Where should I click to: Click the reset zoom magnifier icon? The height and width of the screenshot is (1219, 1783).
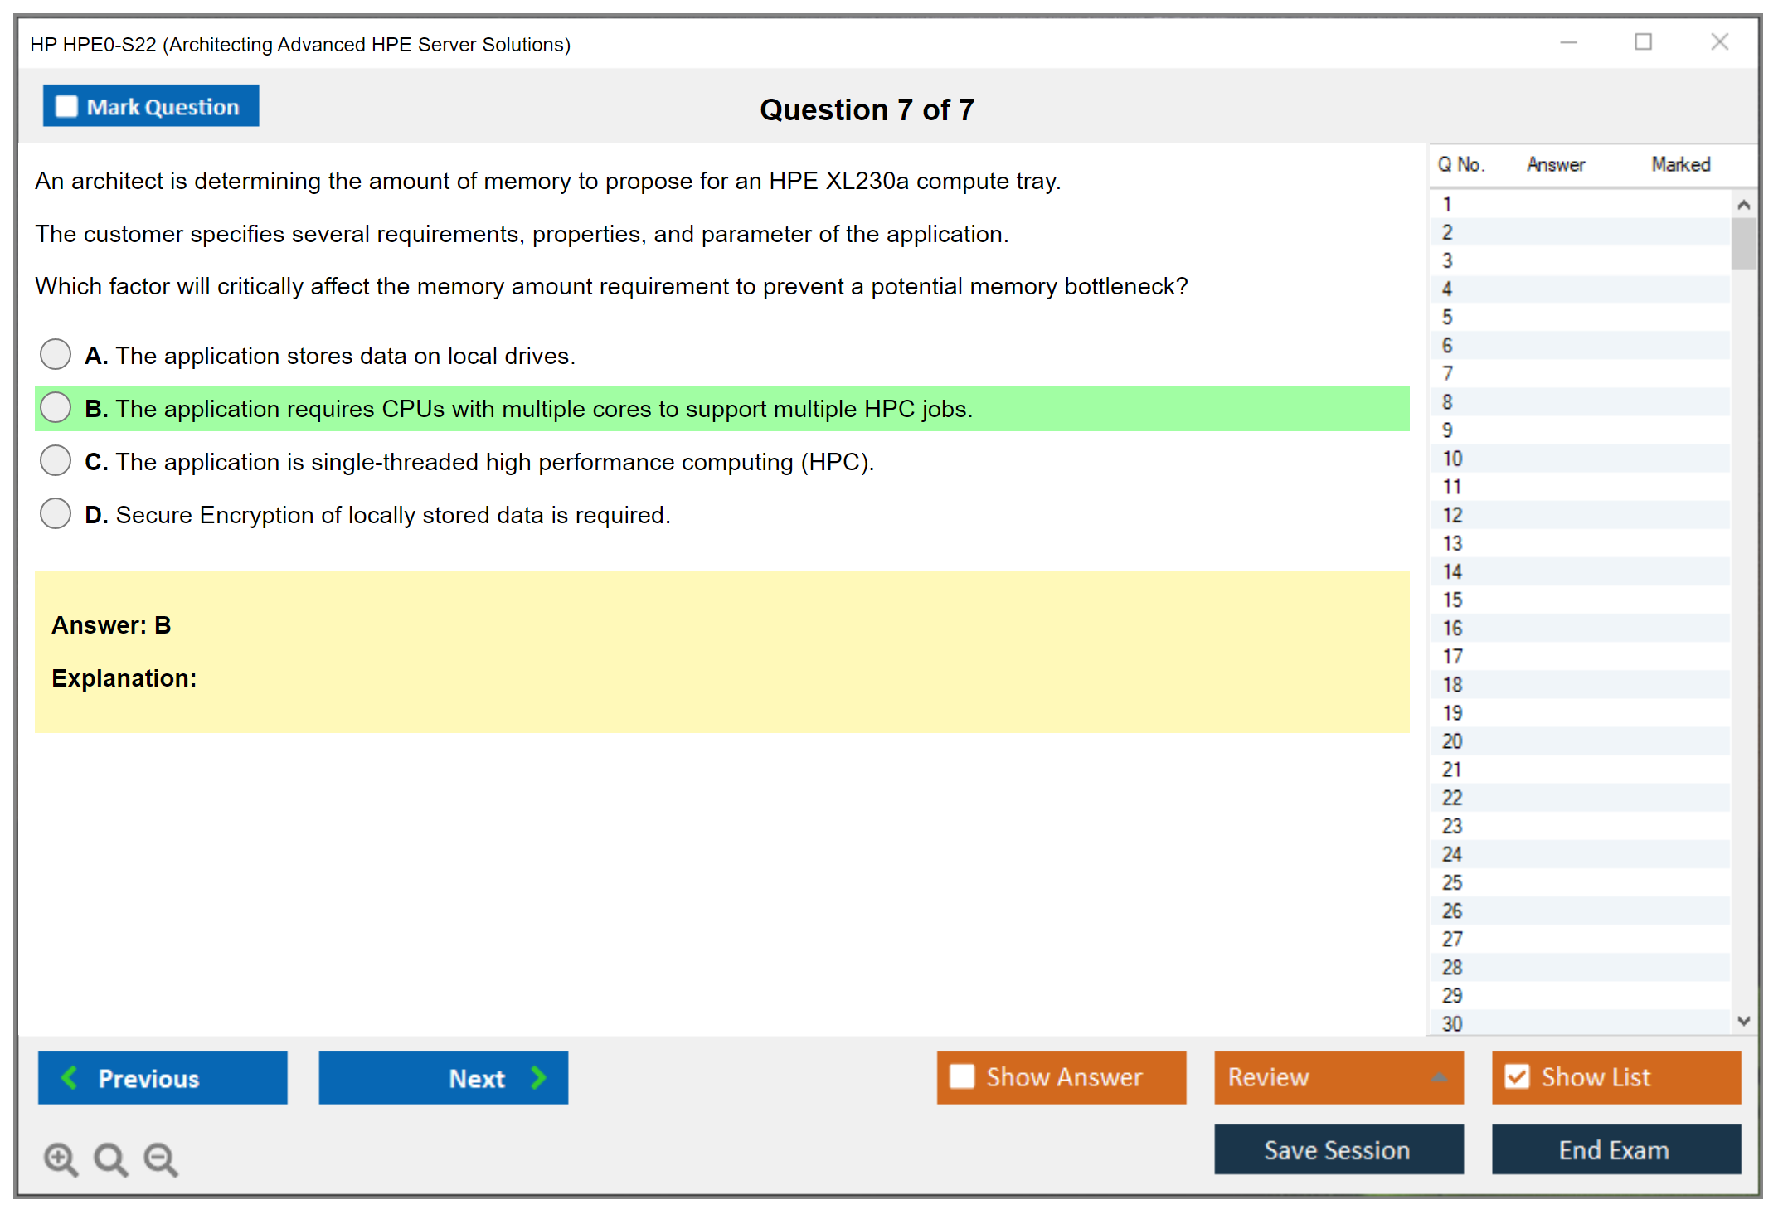110,1158
